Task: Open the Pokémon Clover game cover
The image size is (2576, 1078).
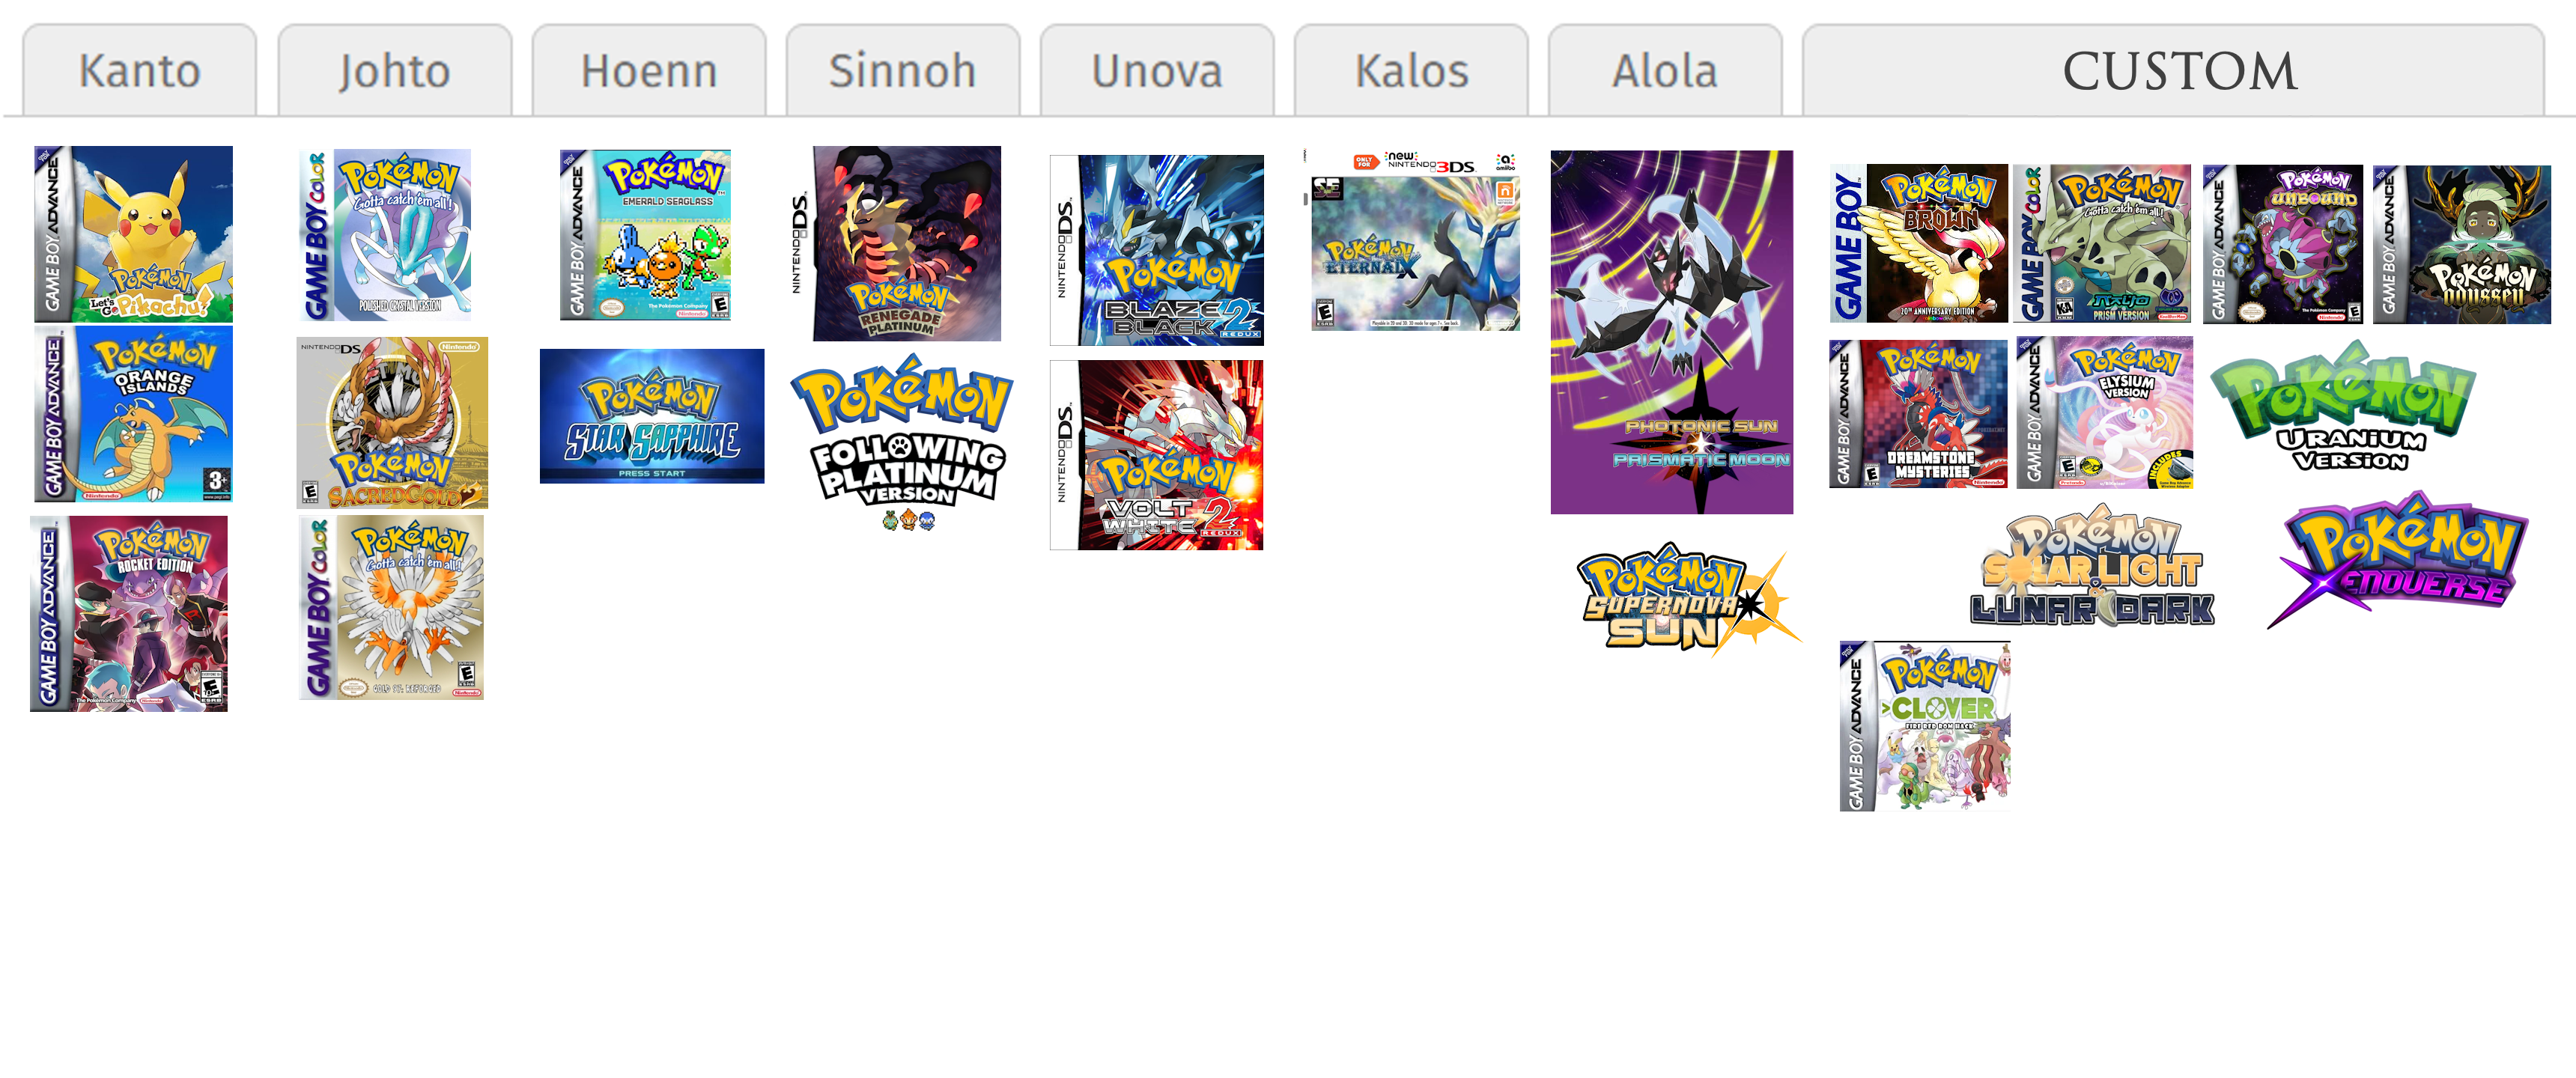Action: [1925, 726]
